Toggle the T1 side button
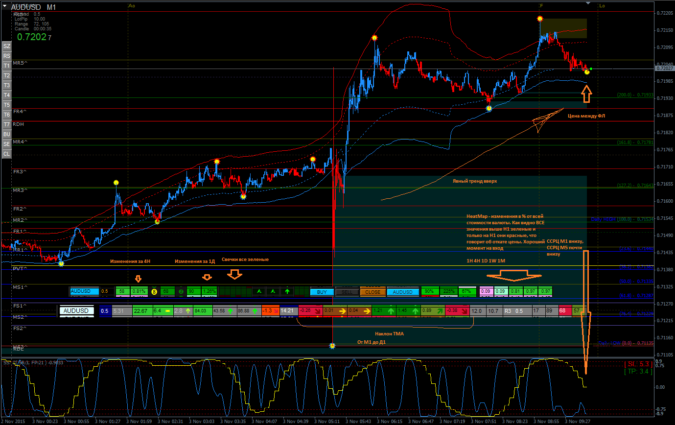This screenshot has width=675, height=425. (6, 66)
